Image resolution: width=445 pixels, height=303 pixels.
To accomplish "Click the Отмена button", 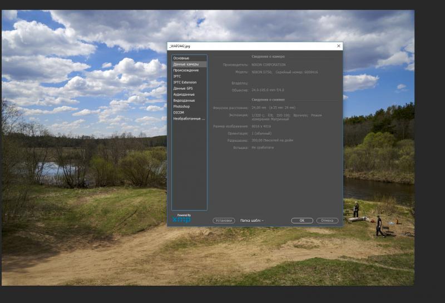I will pos(327,221).
